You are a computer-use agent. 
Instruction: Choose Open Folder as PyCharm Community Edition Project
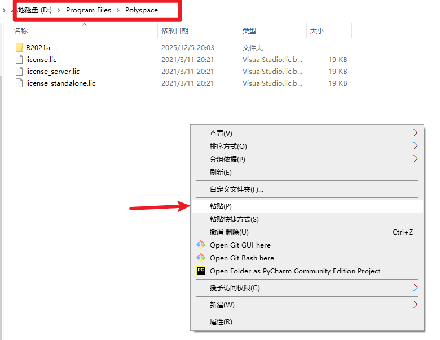[x=307, y=271]
